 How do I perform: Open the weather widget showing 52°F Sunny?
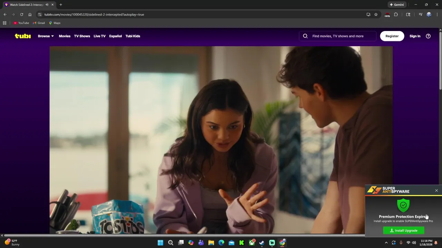(x=12, y=242)
